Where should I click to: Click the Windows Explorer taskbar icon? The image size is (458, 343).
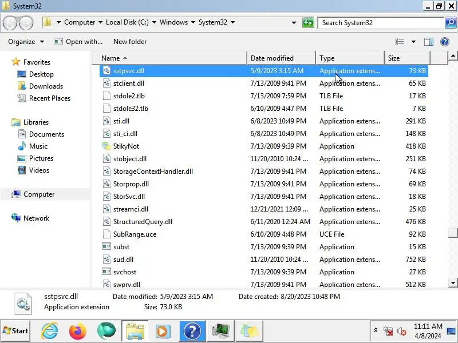click(135, 331)
